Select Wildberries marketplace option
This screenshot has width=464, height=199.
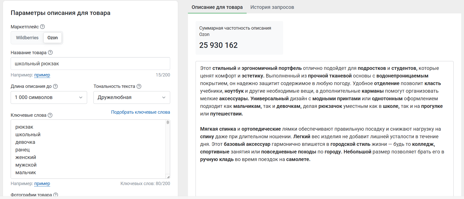click(27, 38)
